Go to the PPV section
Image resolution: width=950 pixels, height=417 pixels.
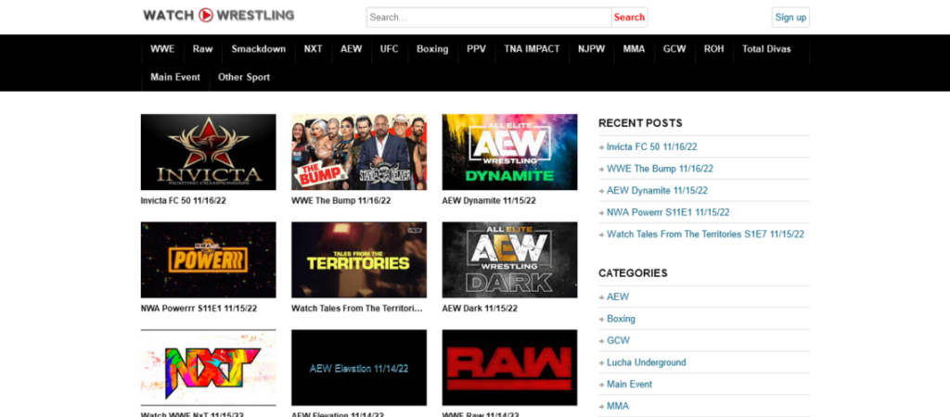coord(476,49)
